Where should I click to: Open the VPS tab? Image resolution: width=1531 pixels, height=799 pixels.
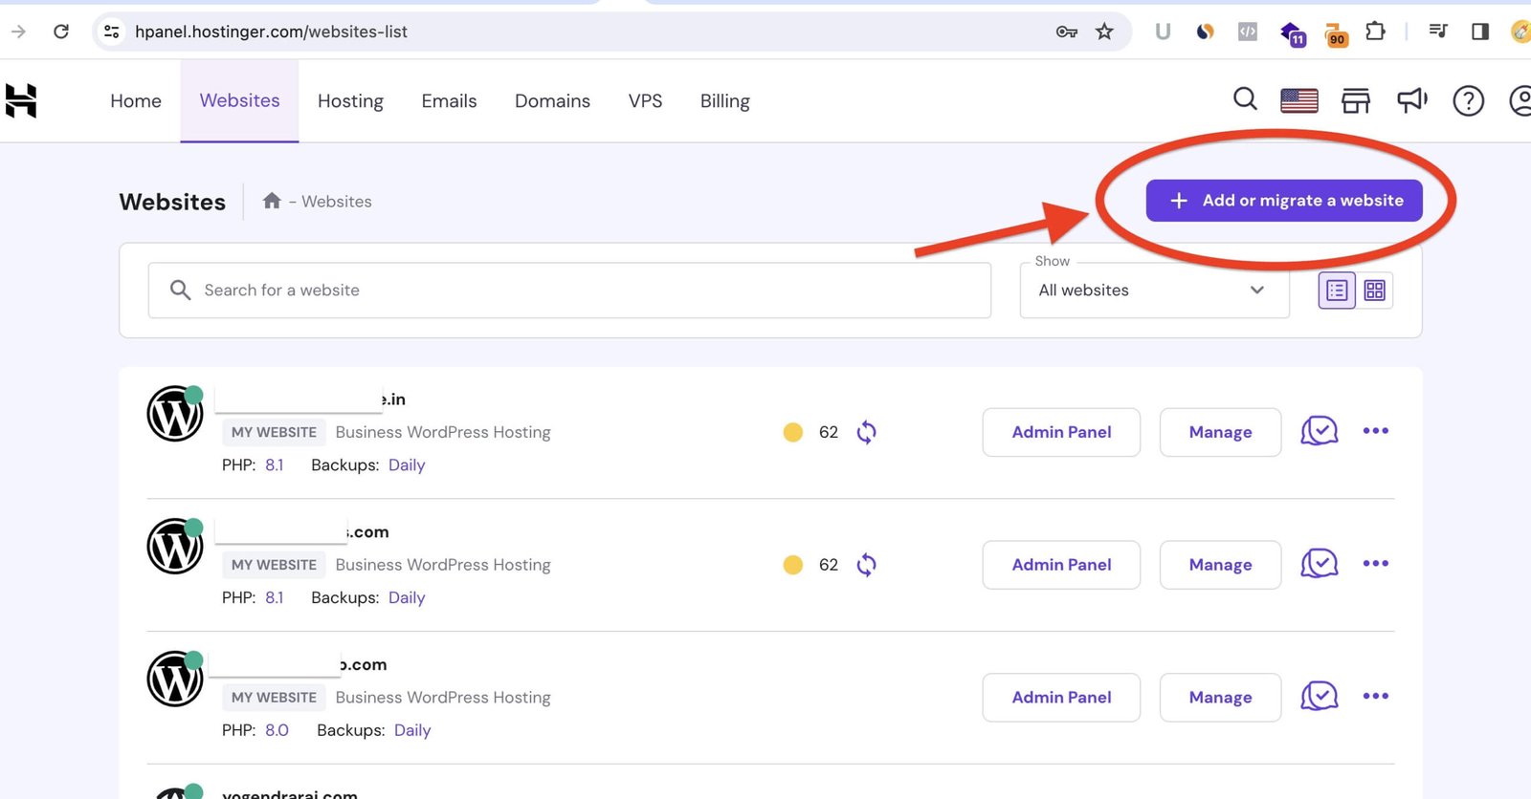(x=645, y=101)
